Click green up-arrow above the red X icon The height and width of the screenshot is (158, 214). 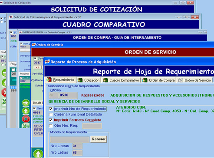coord(26,111)
